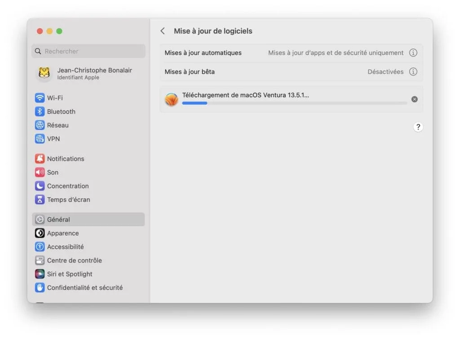Click the download progress bar
The height and width of the screenshot is (339, 460).
point(294,103)
